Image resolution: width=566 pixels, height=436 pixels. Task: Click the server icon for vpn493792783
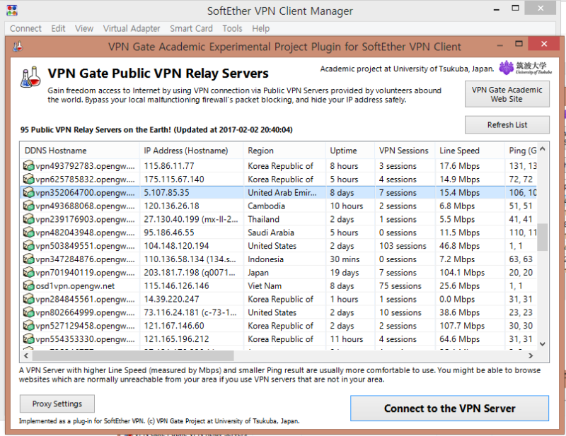coord(28,166)
